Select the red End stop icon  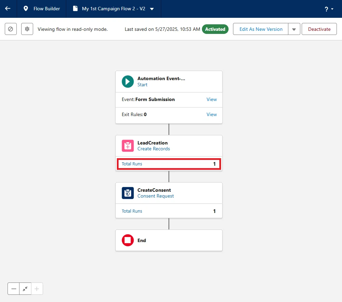tap(128, 240)
